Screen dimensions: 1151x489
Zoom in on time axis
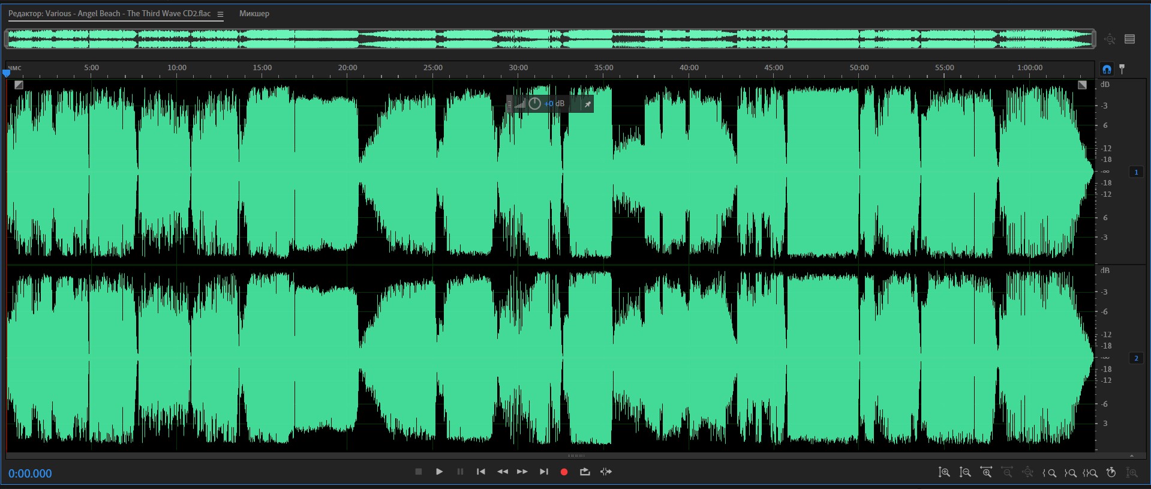[x=986, y=473]
